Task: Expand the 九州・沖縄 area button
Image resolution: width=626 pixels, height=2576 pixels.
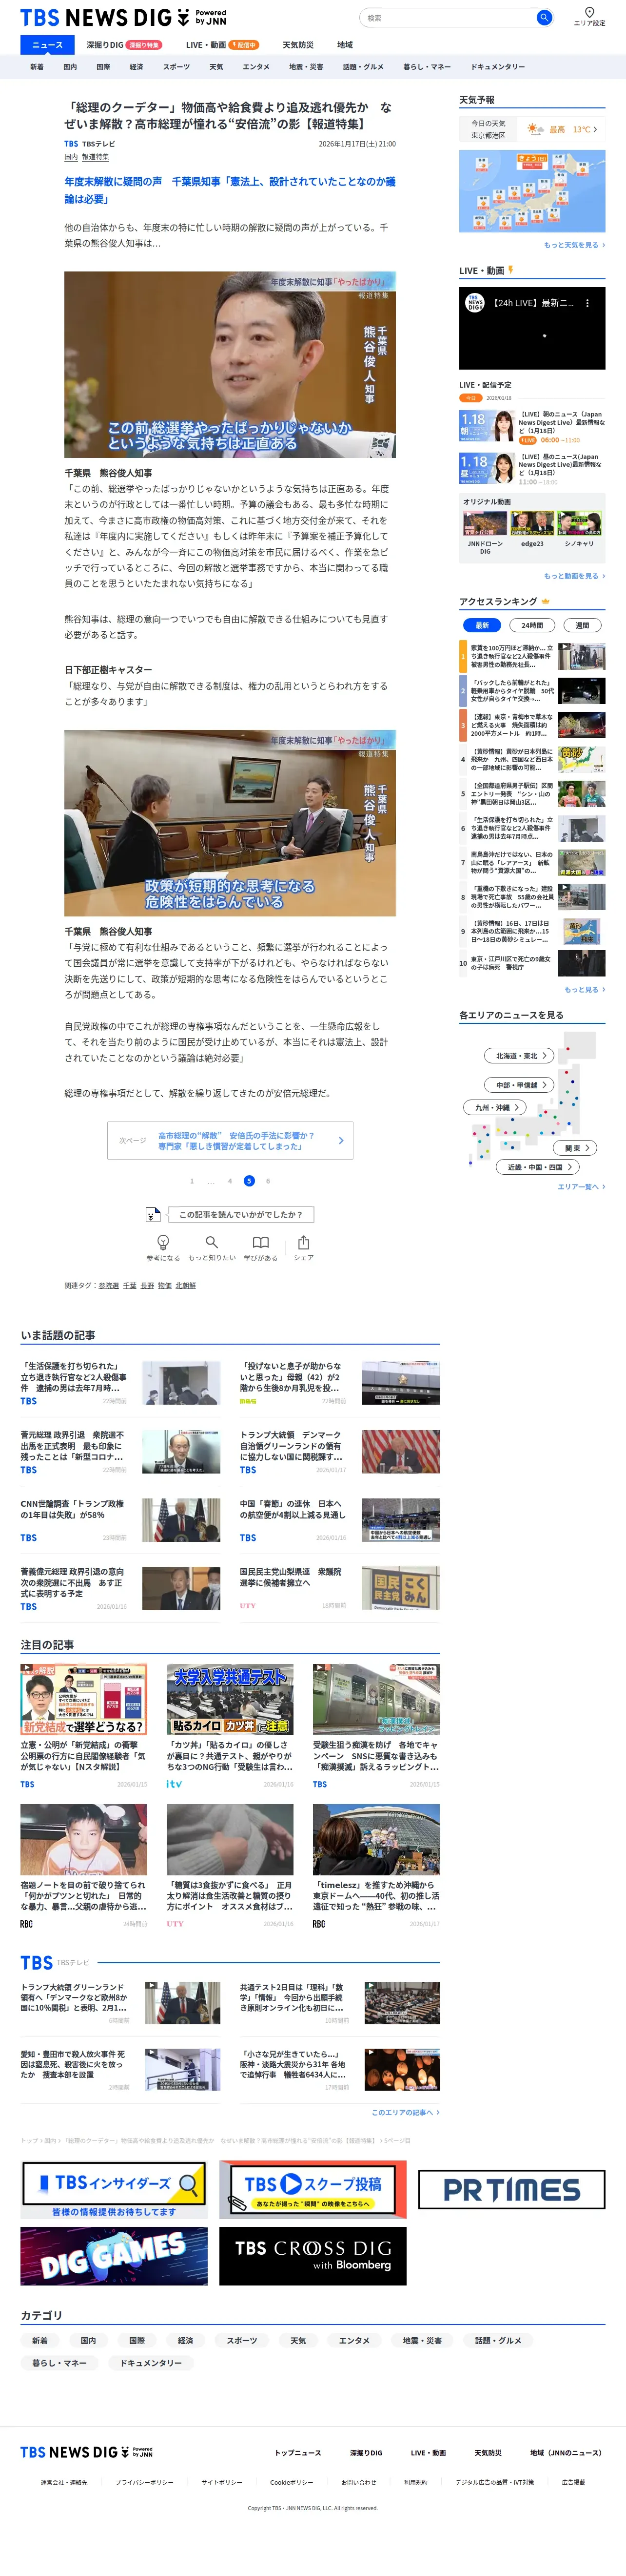Action: [x=495, y=1107]
